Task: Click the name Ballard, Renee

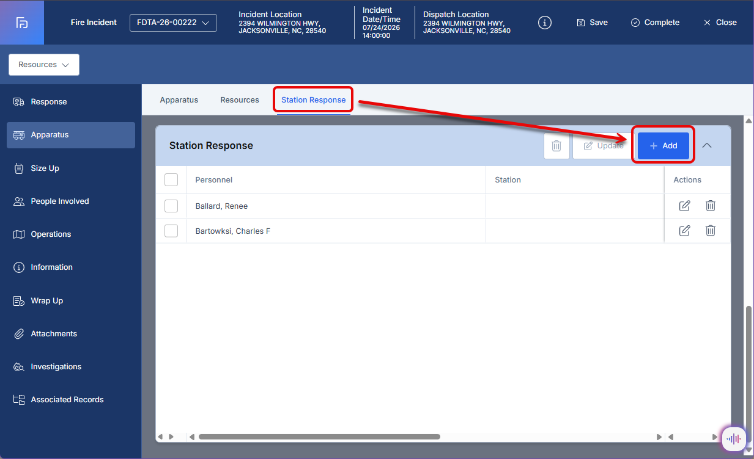Action: (x=221, y=206)
